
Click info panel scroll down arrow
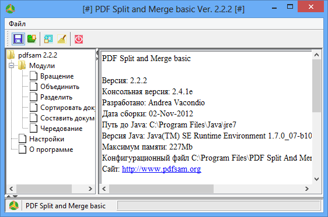pos(316,179)
